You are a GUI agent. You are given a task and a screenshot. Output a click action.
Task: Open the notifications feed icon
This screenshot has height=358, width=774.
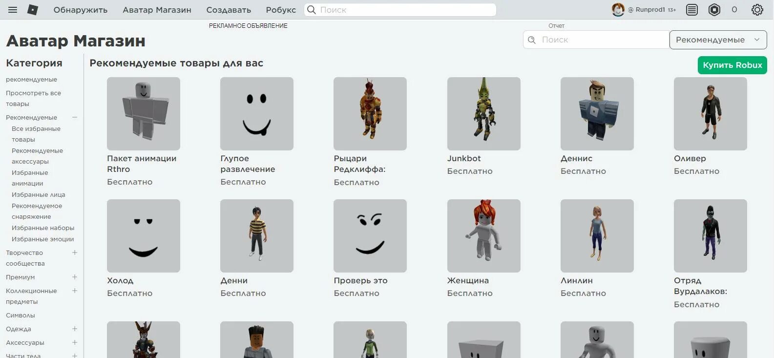point(692,10)
